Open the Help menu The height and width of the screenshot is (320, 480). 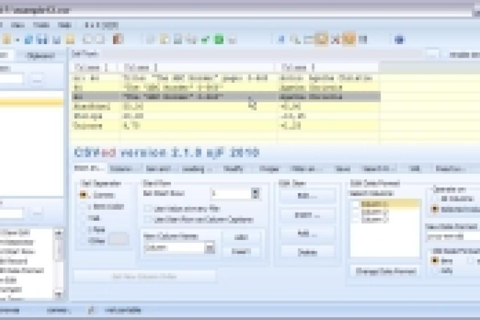(65, 25)
